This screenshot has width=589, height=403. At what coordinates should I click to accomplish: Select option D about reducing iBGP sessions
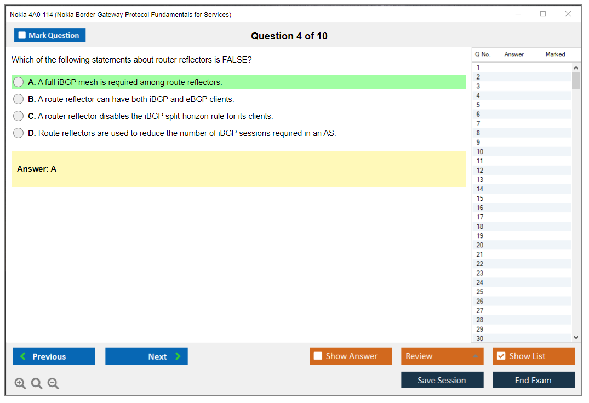point(19,133)
